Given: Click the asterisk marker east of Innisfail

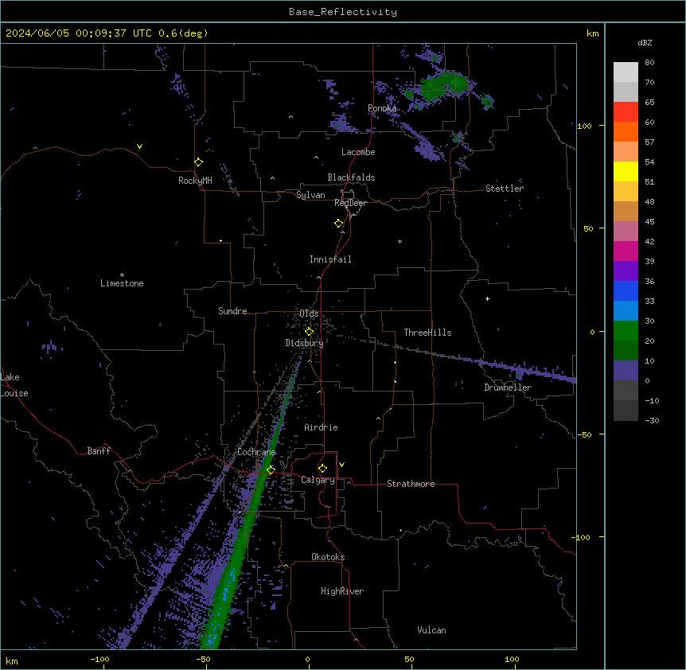Looking at the screenshot, I should tap(400, 241).
